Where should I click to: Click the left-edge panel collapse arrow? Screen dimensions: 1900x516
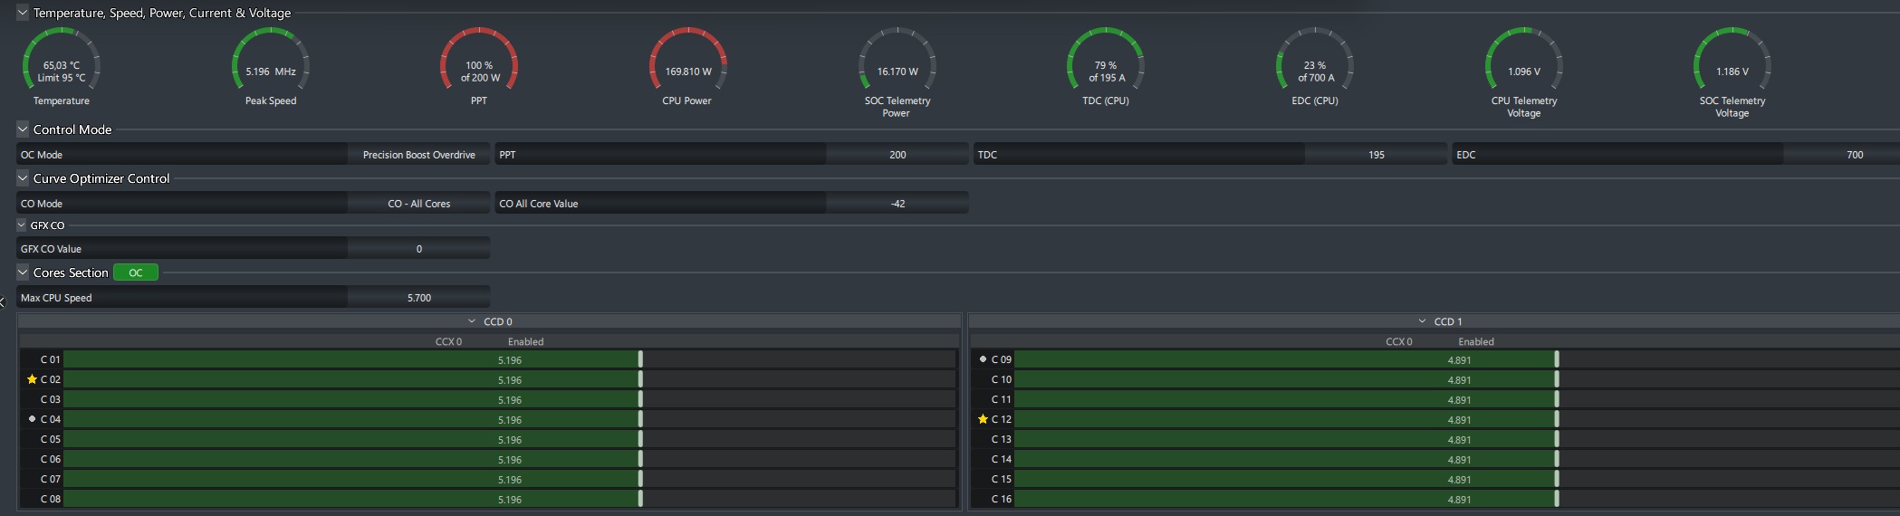pyautogui.click(x=3, y=302)
